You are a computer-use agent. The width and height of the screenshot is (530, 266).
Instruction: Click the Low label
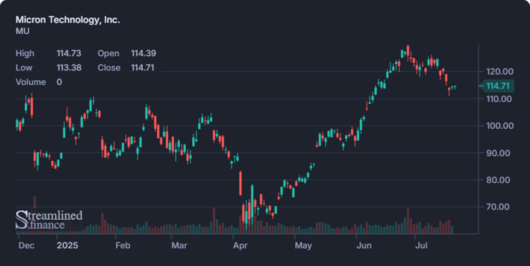coord(24,68)
